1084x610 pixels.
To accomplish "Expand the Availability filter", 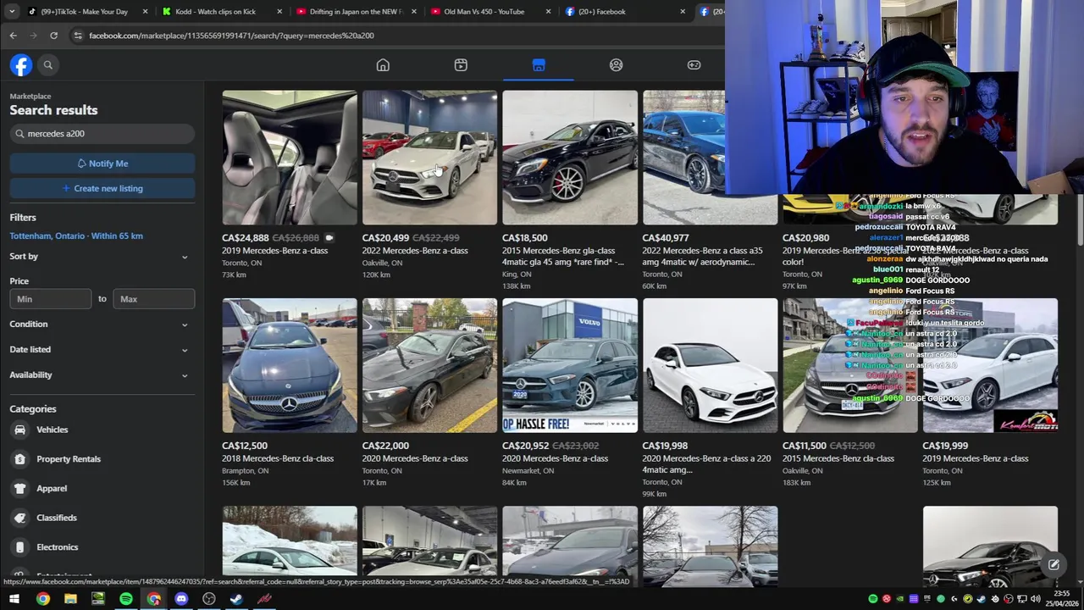I will (102, 374).
